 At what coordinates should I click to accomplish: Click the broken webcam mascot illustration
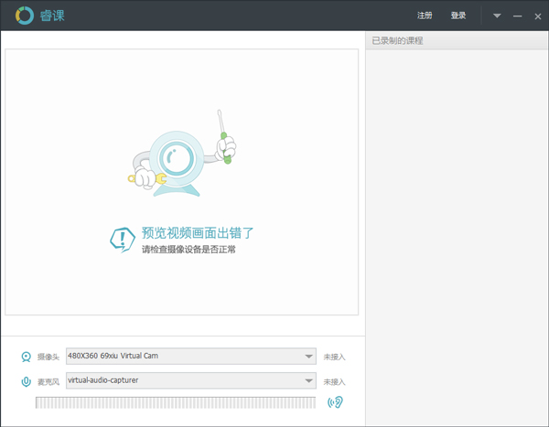point(180,158)
